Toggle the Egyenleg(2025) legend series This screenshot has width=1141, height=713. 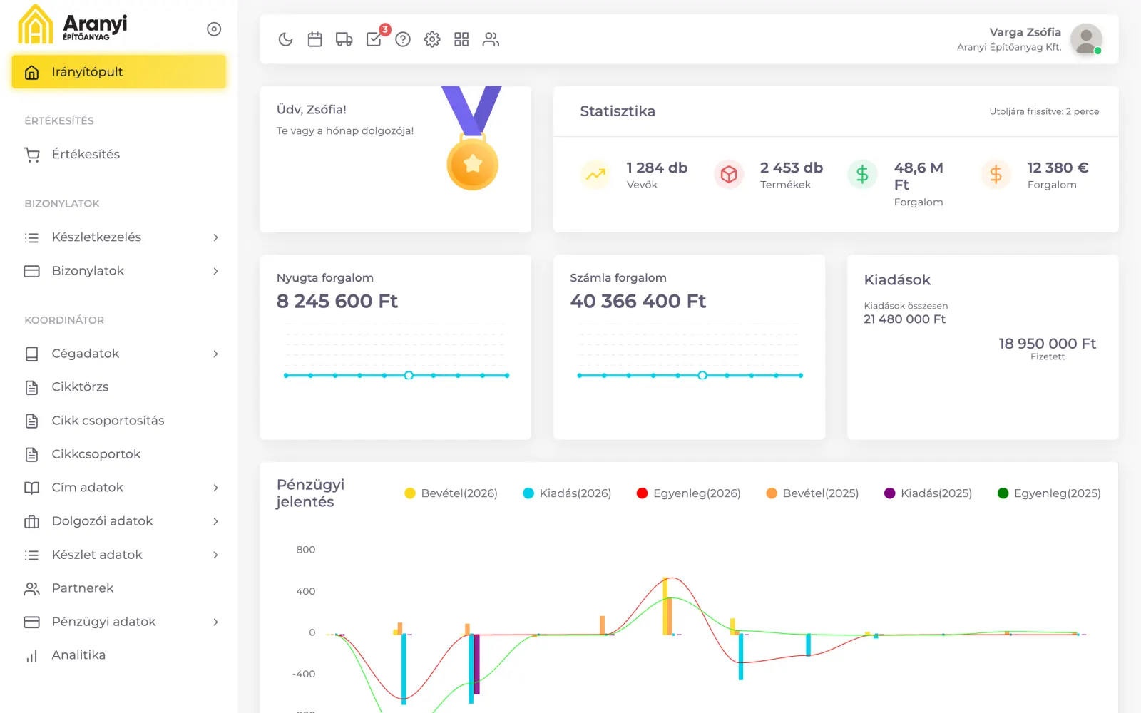pos(1049,493)
